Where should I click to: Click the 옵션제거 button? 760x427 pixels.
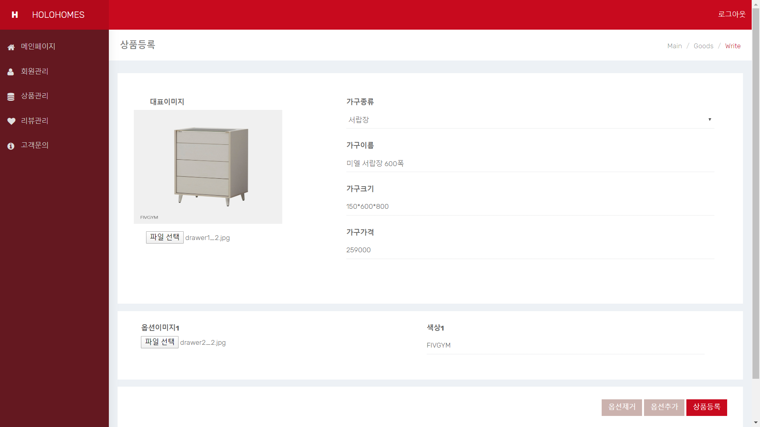(x=621, y=407)
